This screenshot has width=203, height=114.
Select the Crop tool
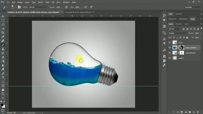[3, 33]
